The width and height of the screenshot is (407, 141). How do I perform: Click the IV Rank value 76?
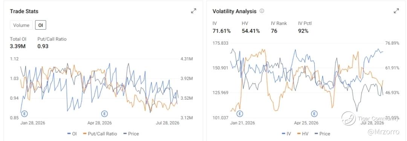(x=274, y=31)
